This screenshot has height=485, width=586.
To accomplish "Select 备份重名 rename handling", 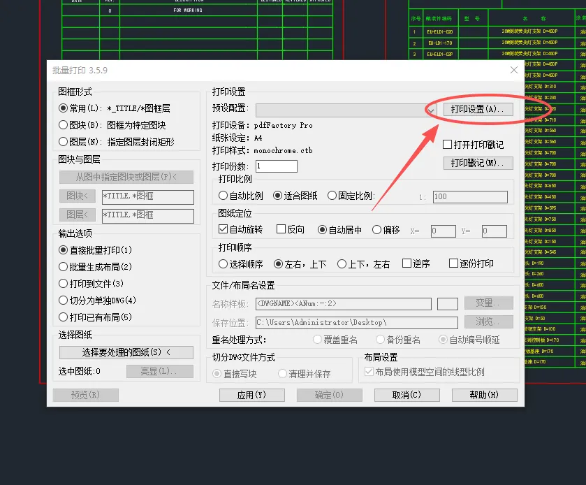I will coord(380,339).
